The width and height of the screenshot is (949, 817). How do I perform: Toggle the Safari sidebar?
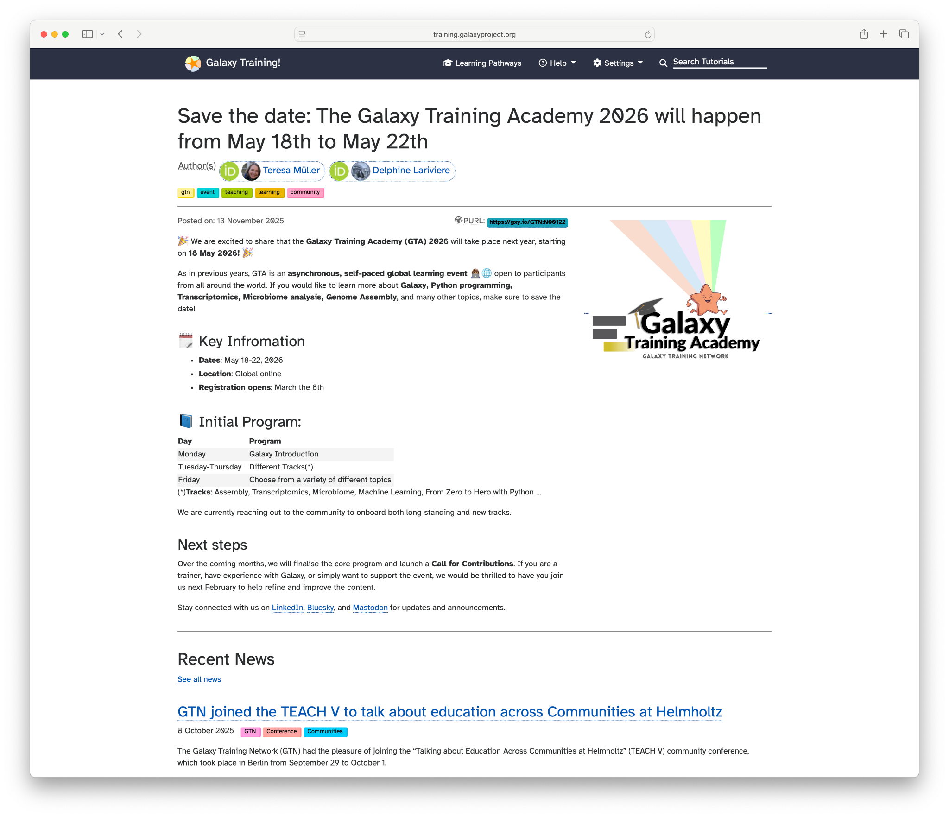click(x=87, y=34)
